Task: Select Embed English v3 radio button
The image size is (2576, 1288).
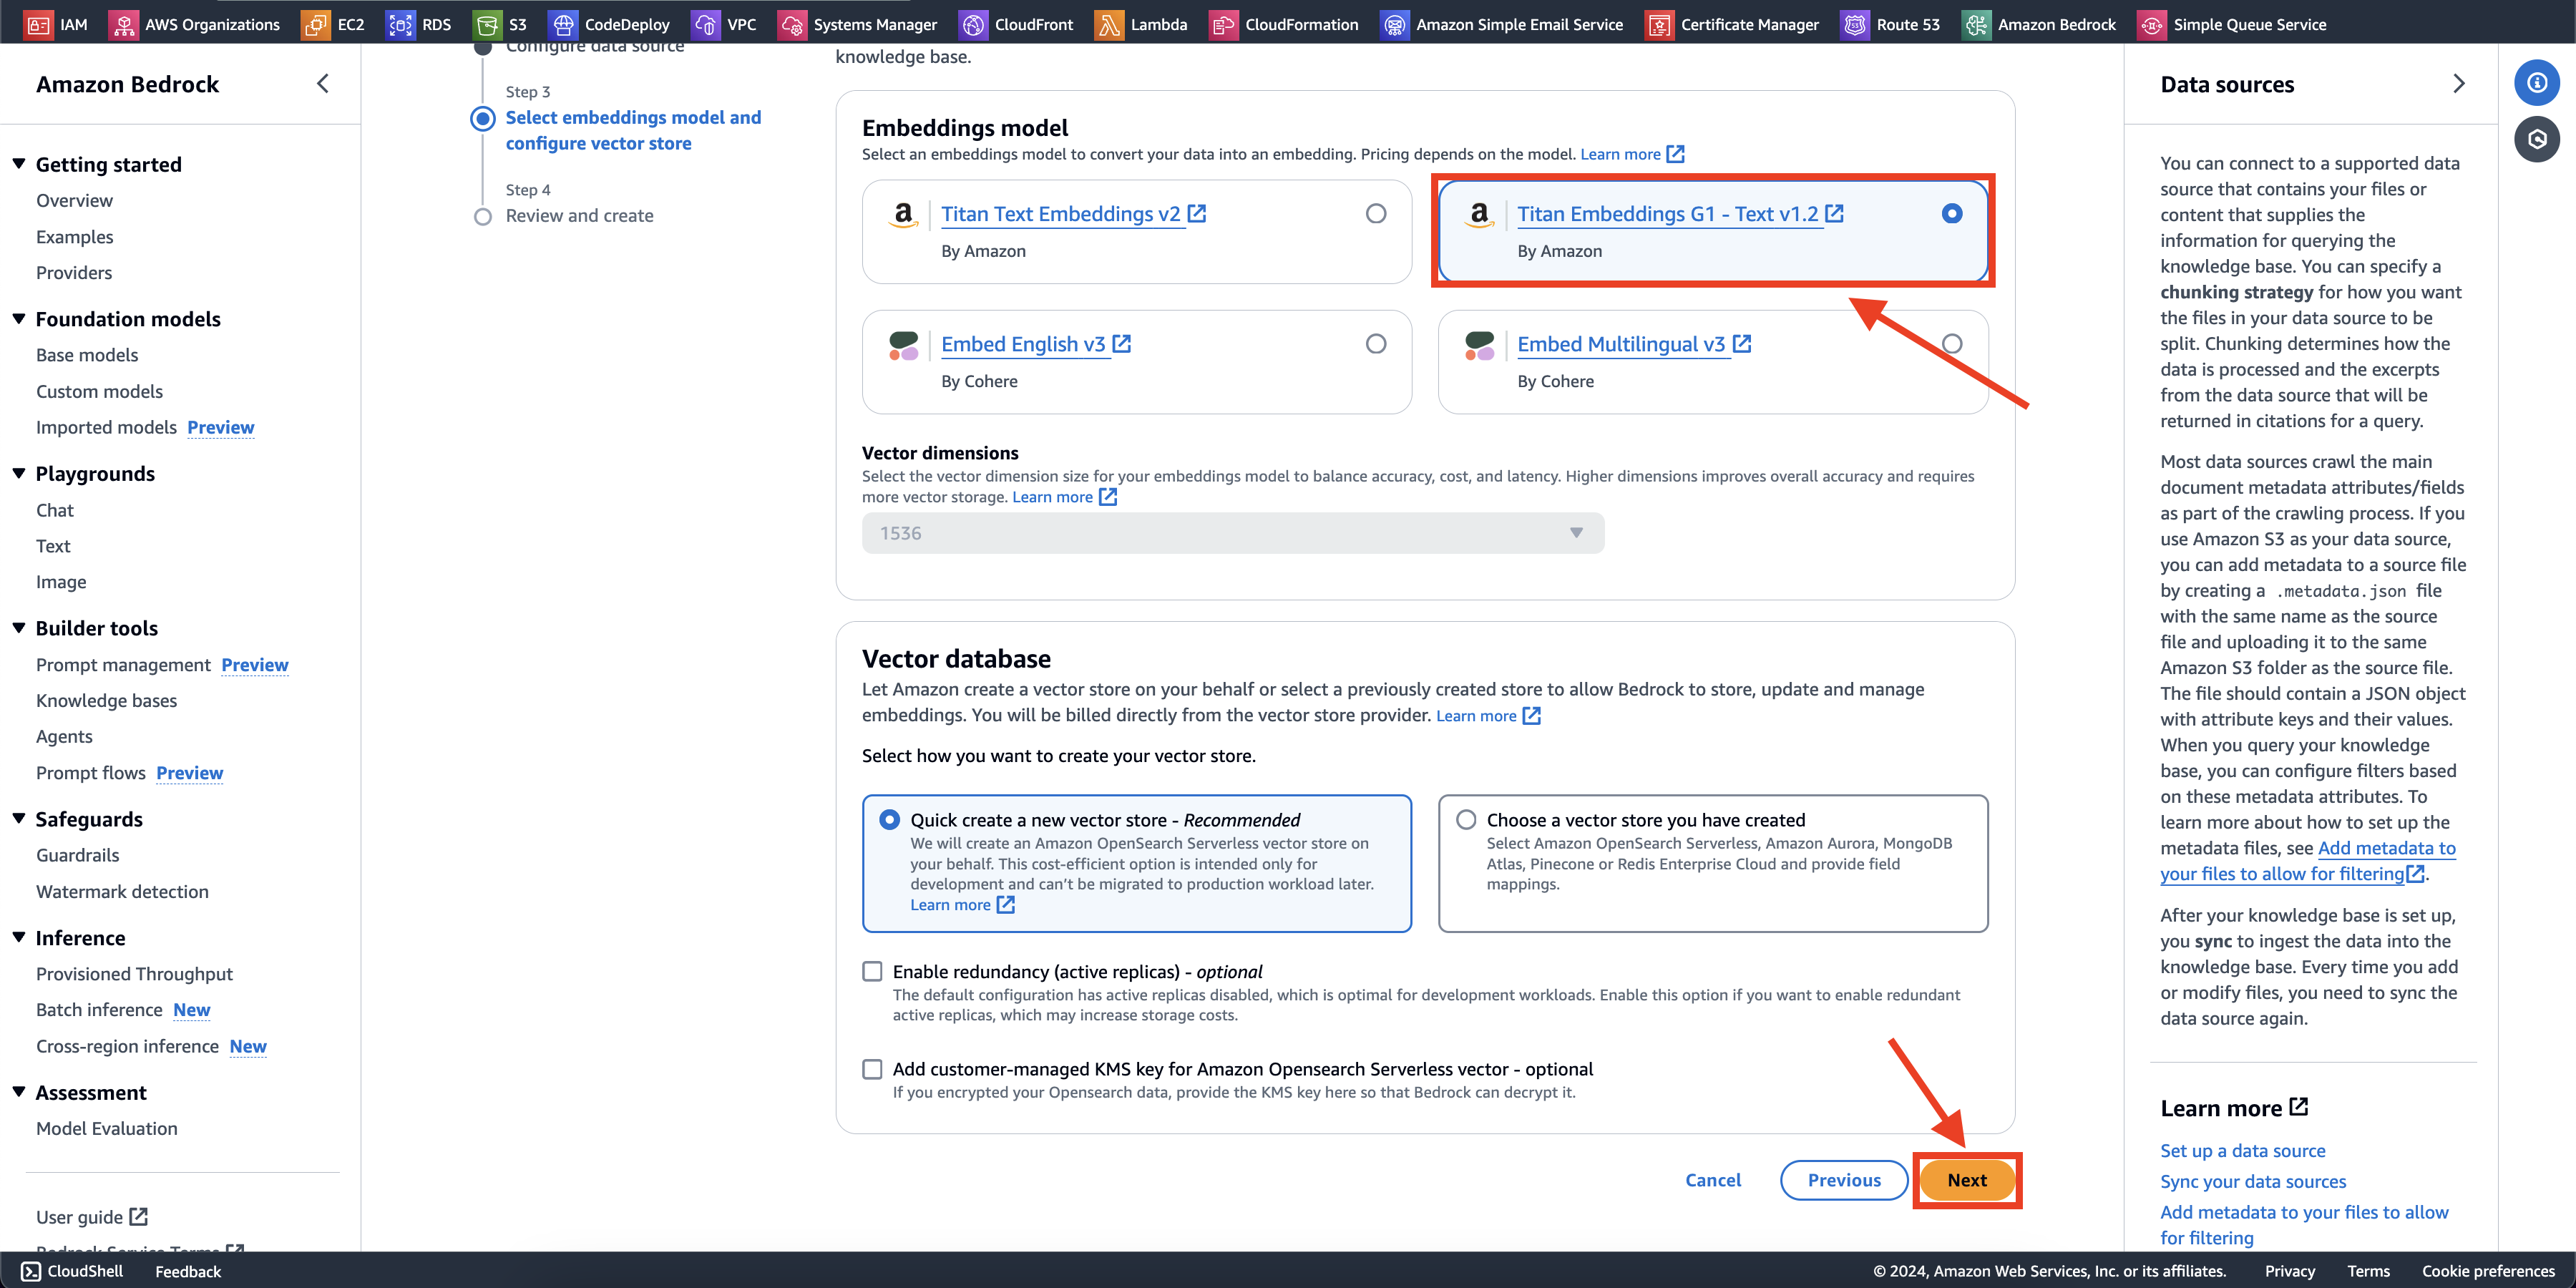Action: point(1376,343)
